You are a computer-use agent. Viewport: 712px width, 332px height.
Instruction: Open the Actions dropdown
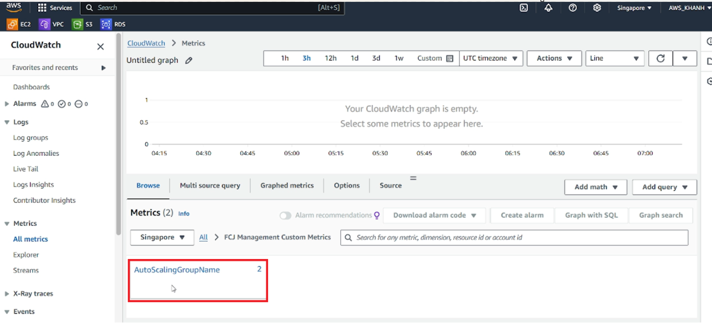[554, 59]
